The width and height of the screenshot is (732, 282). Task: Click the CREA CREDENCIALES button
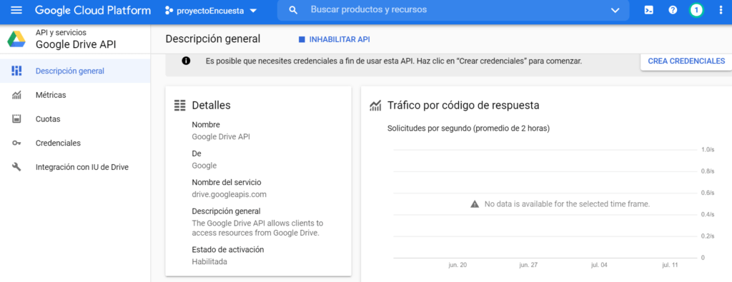pos(686,61)
